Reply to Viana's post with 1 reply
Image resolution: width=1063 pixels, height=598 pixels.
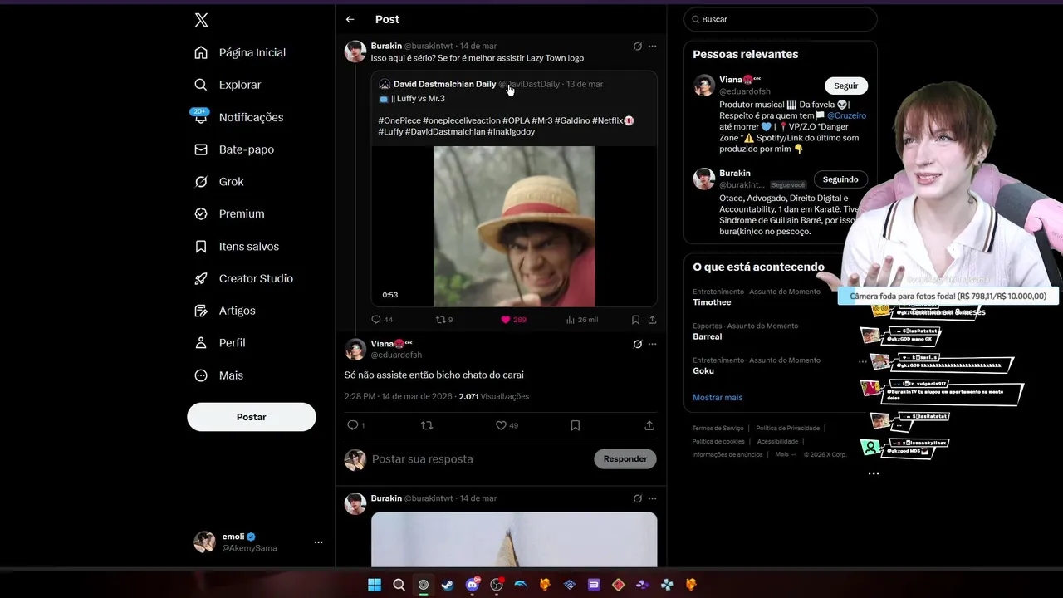355,425
